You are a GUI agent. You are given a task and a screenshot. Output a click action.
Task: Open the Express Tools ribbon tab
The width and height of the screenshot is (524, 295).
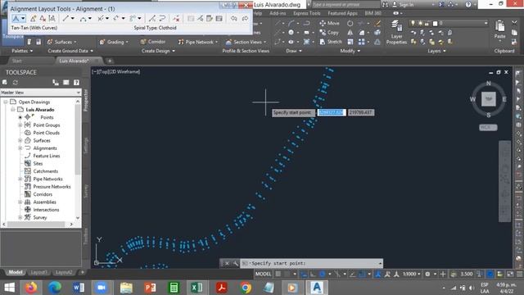pyautogui.click(x=307, y=13)
